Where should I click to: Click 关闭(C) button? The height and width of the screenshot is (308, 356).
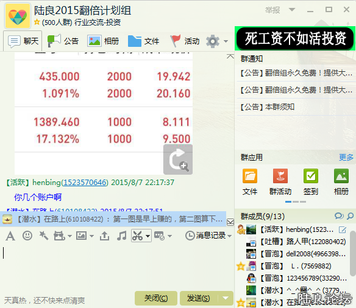coord(156,298)
